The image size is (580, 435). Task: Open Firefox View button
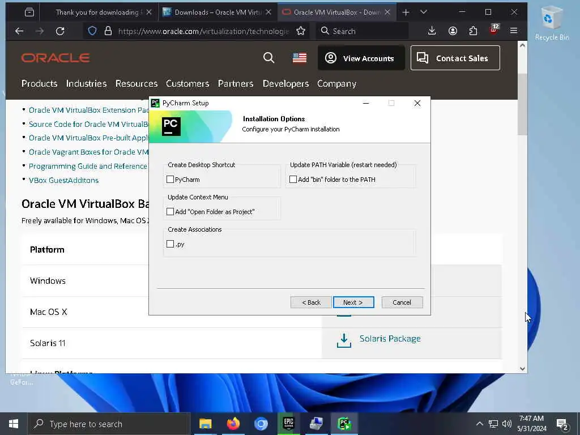point(29,12)
